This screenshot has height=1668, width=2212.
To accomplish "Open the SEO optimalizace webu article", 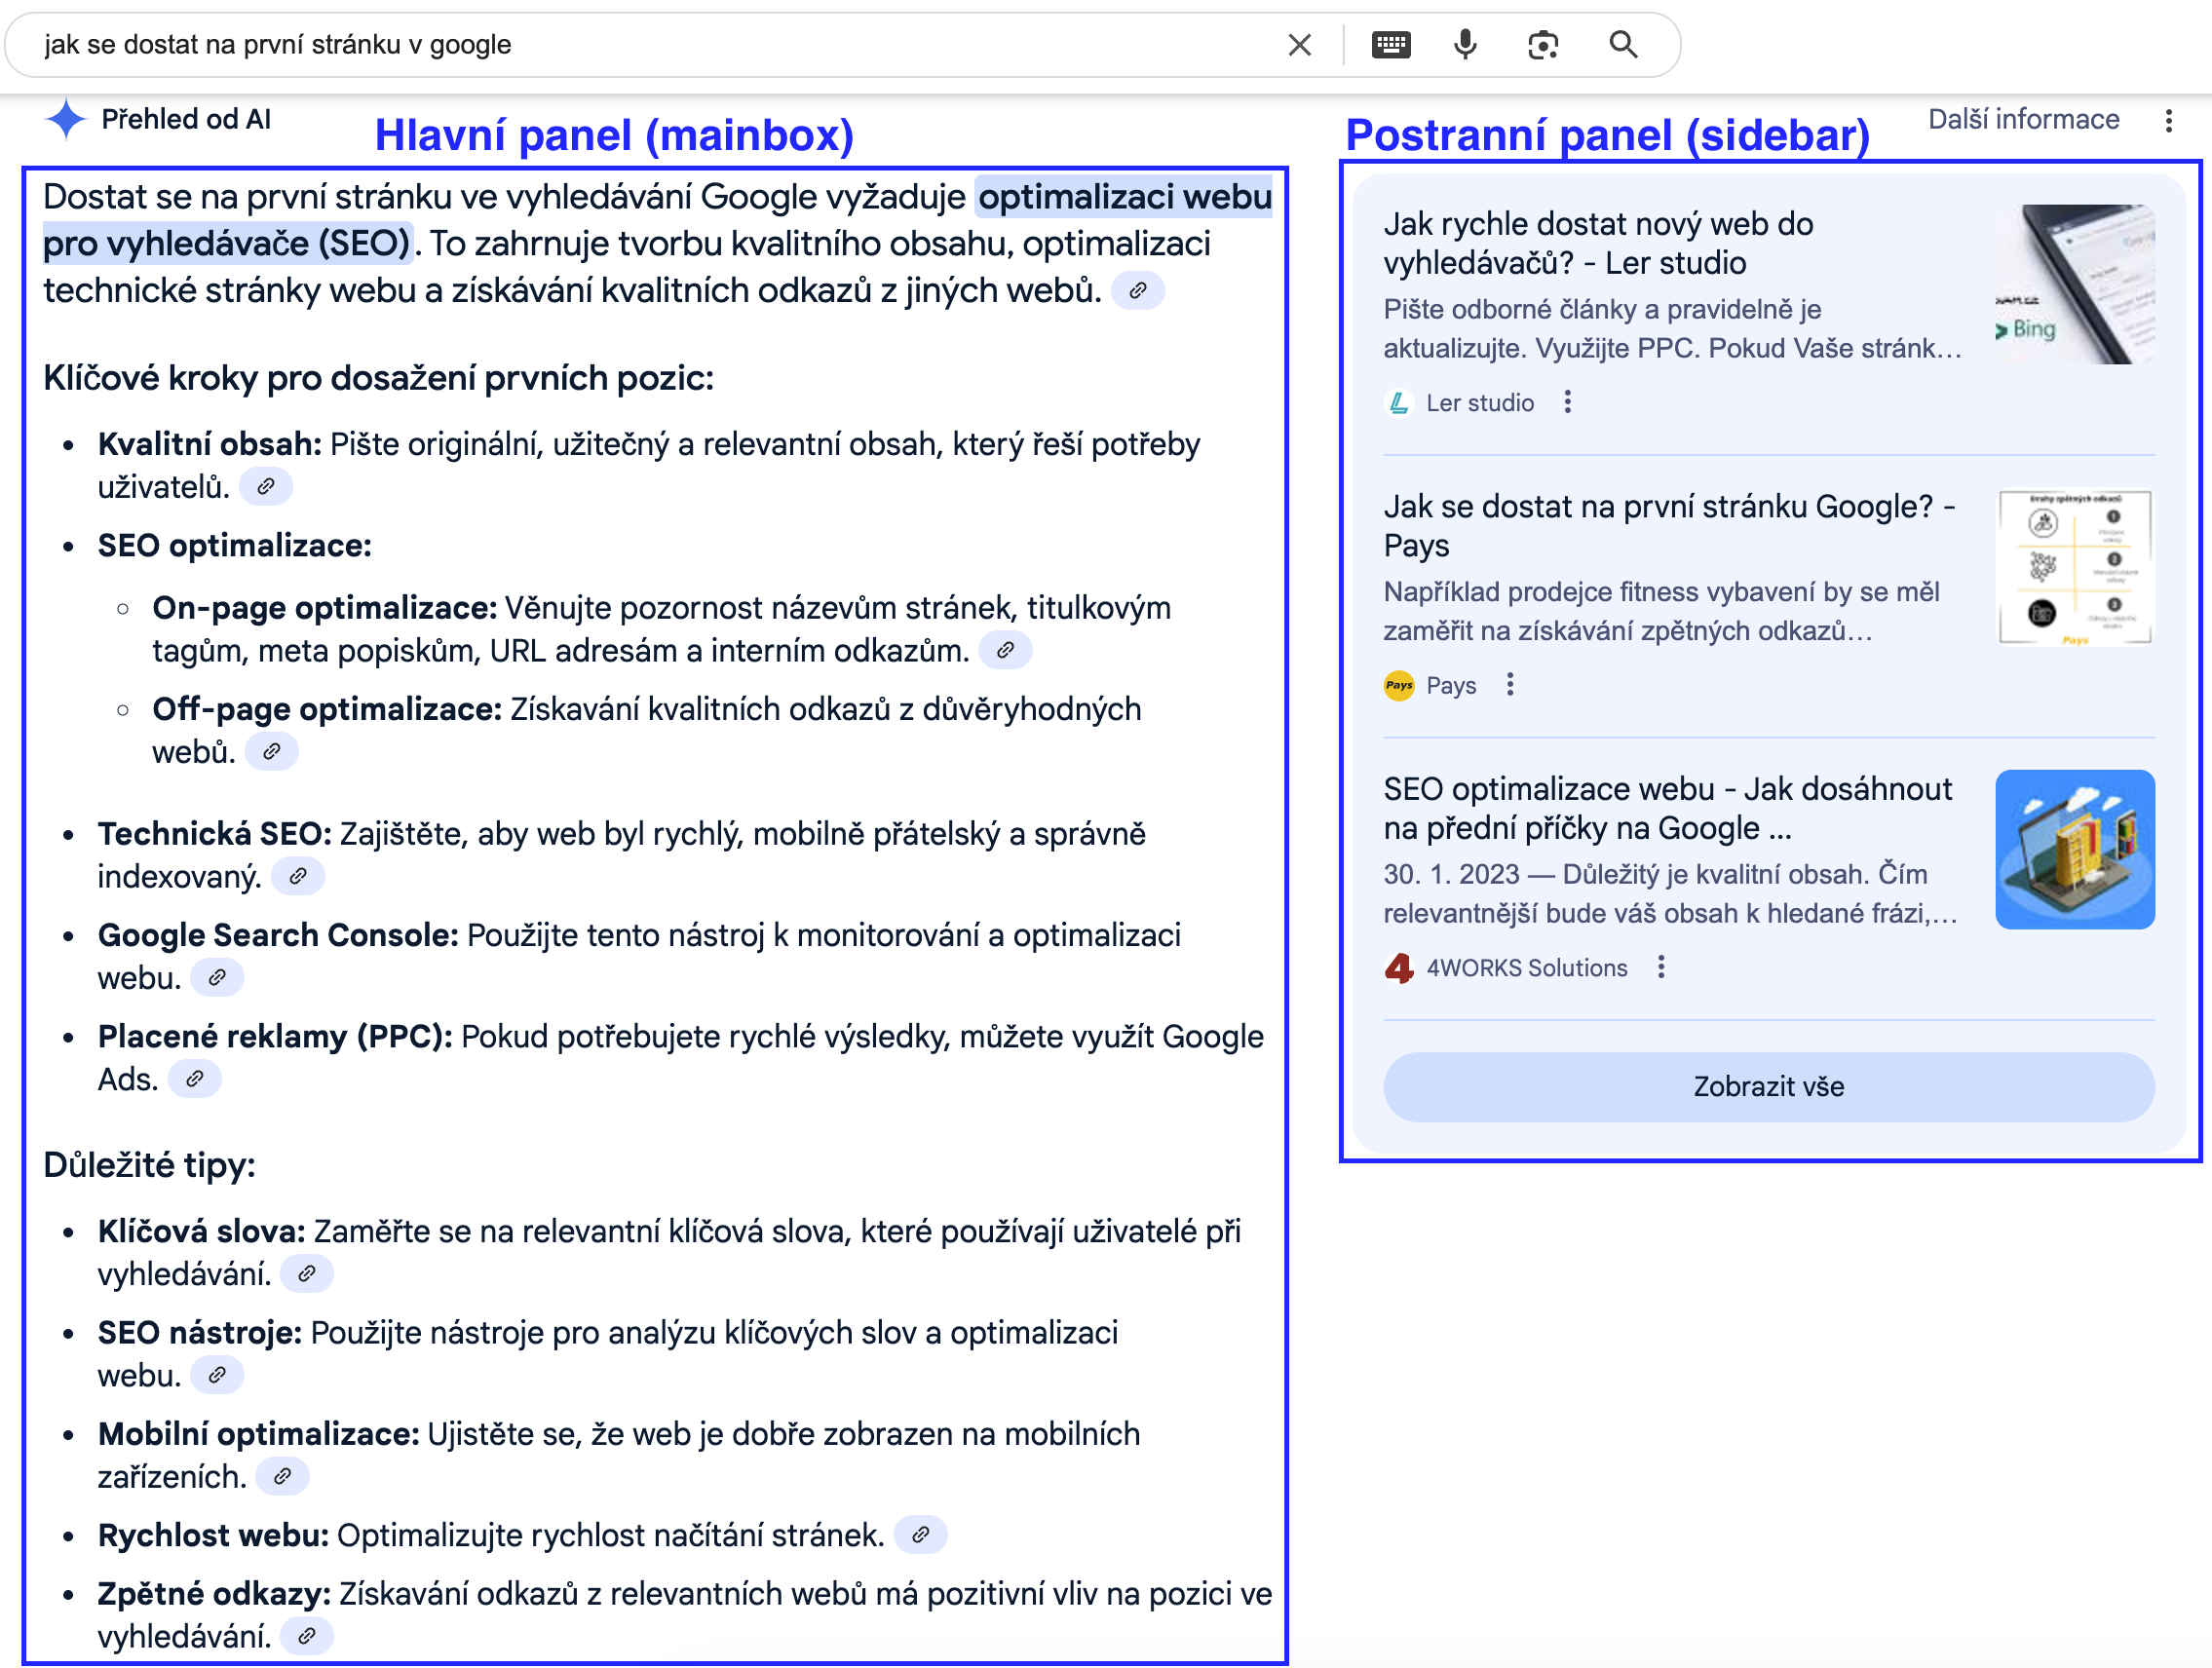I will [x=1667, y=809].
